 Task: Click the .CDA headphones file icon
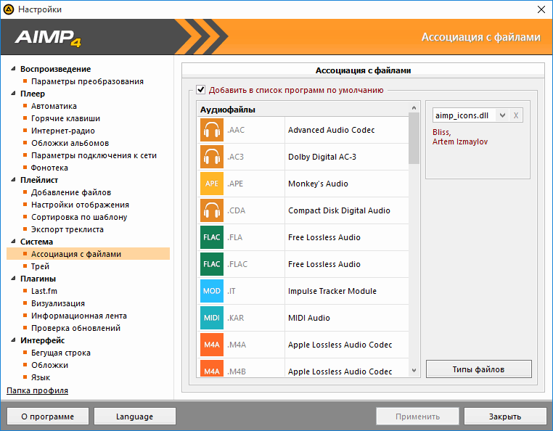pyautogui.click(x=212, y=210)
